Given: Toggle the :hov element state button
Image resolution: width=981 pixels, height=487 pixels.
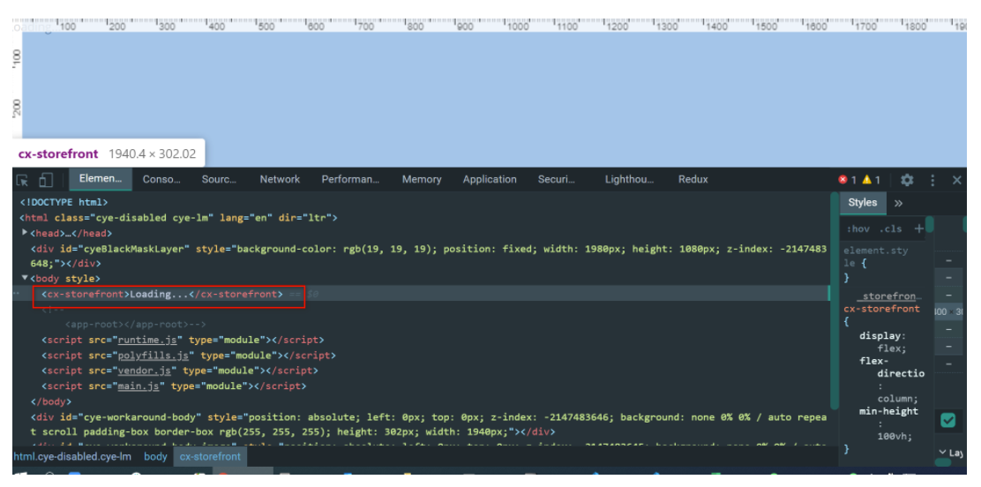Looking at the screenshot, I should [x=858, y=229].
